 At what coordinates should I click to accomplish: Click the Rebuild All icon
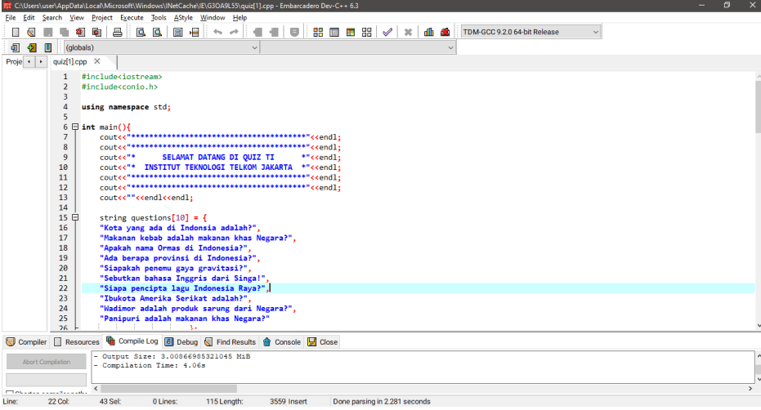pyautogui.click(x=367, y=32)
